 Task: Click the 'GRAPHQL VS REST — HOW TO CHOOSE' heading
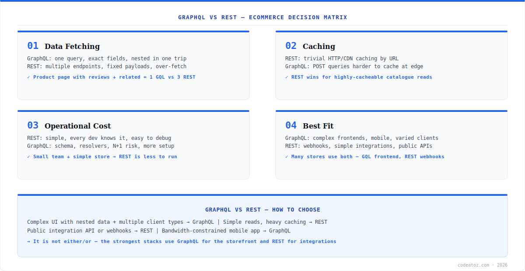tap(262, 210)
